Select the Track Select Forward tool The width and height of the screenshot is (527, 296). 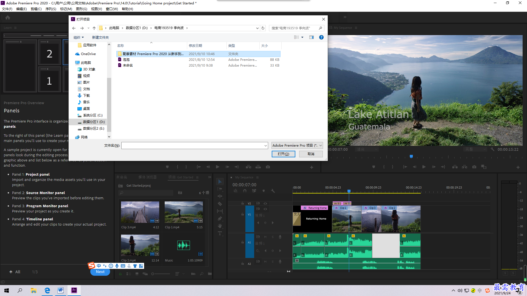pos(220,189)
